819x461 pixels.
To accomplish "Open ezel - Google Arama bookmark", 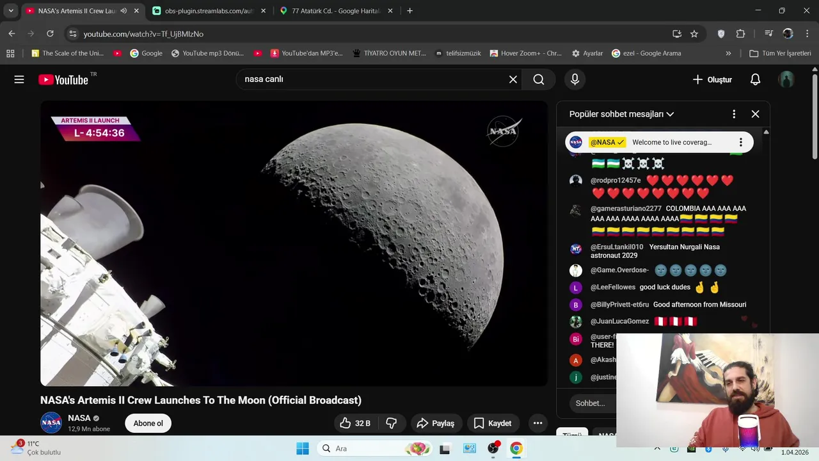I will point(646,53).
